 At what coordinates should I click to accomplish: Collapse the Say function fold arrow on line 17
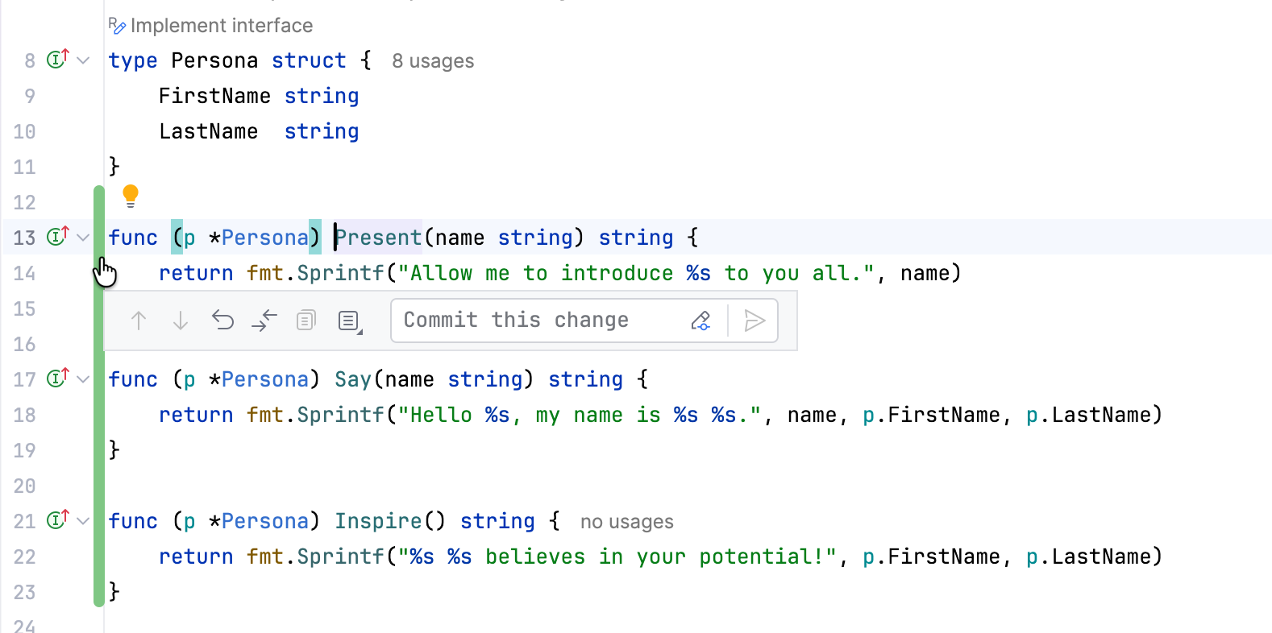83,379
